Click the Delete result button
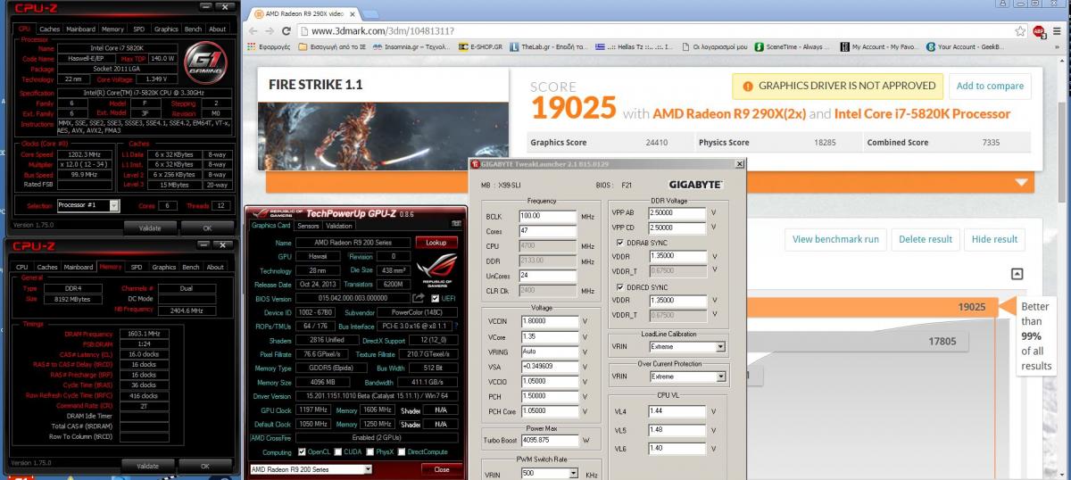 tap(925, 239)
